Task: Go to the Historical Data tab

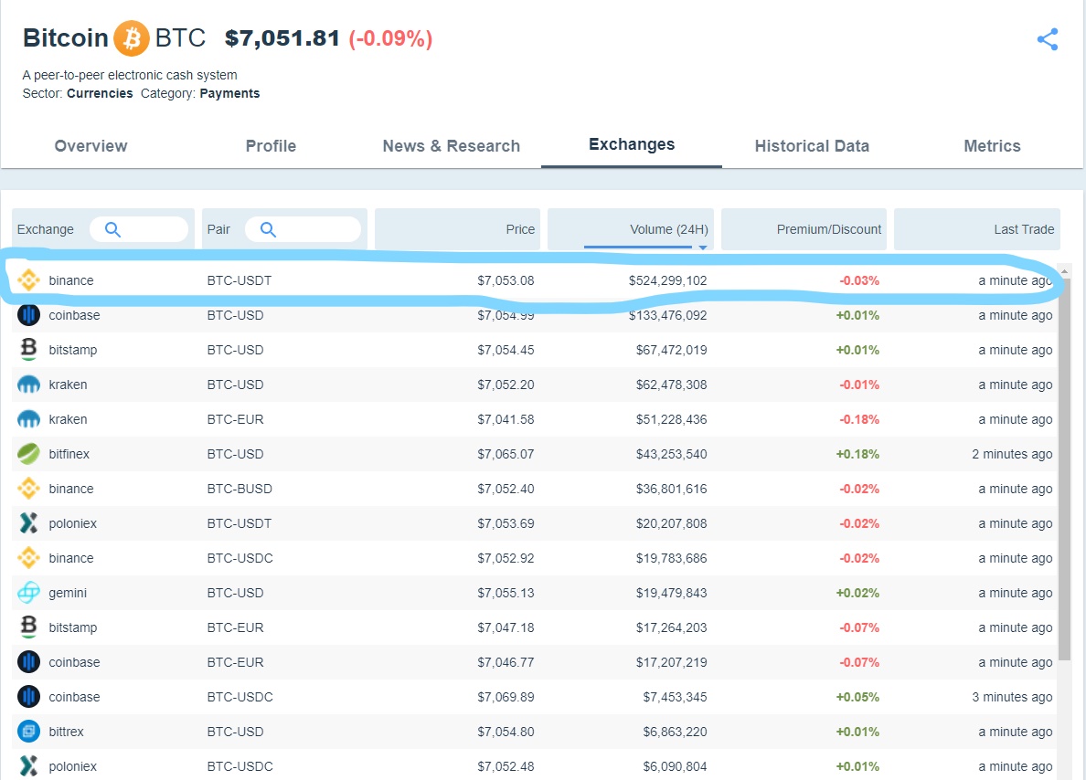Action: coord(812,146)
